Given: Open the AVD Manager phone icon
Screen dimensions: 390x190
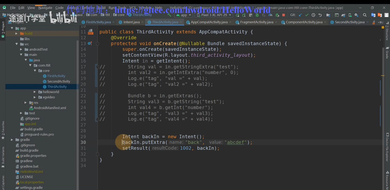Looking at the screenshot, I should (350, 15).
